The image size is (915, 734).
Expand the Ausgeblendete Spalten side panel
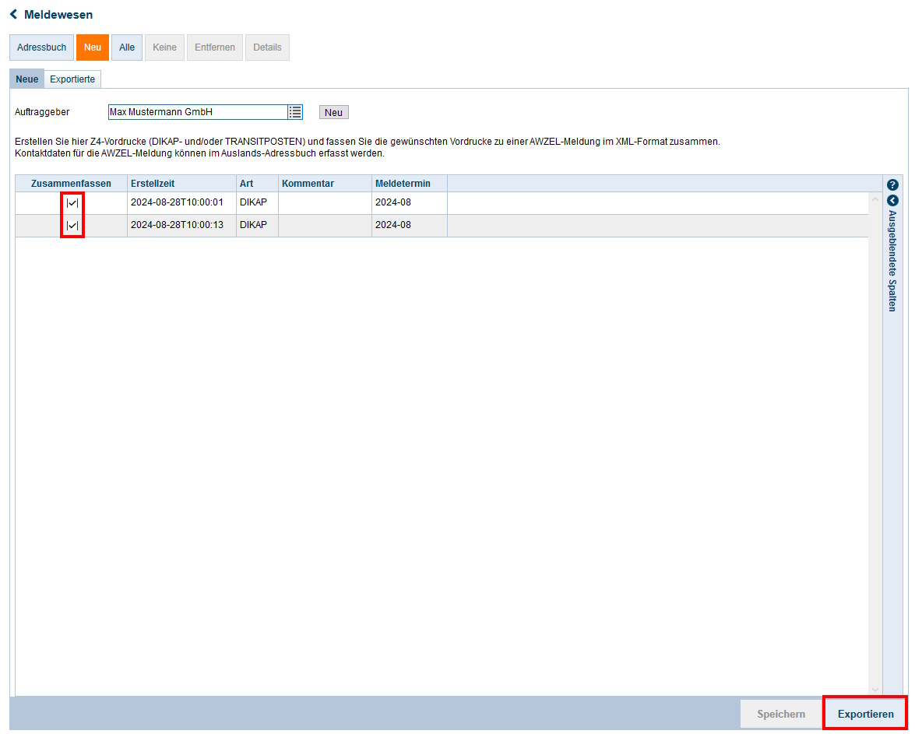(892, 200)
